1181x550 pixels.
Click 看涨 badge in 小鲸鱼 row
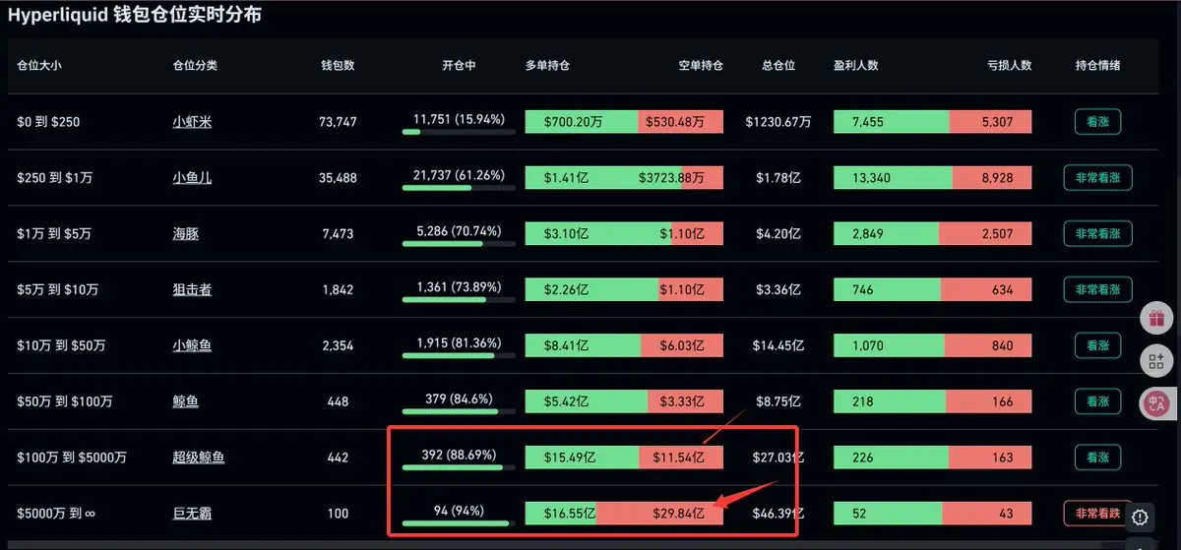click(x=1097, y=345)
